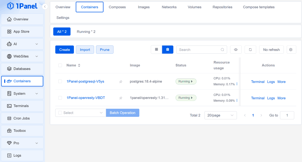Check the 1Panel-postgresql-V5ys row checkbox
The width and height of the screenshot is (302, 162).
tap(60, 81)
